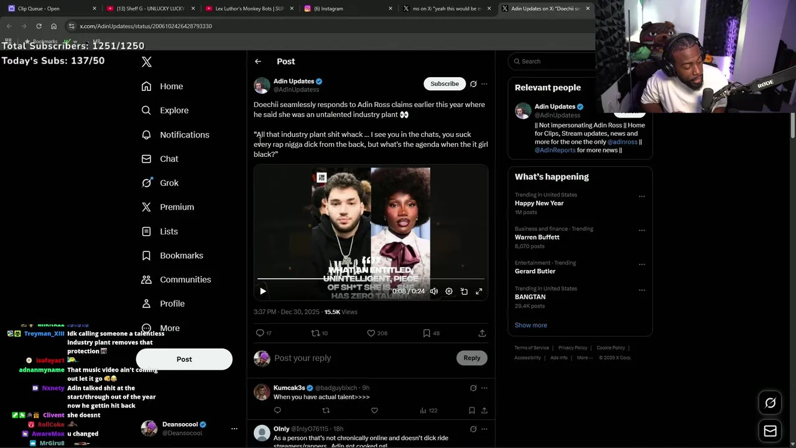Viewport: 796px width, 448px height.
Task: Expand the footer More menu
Action: [585, 358]
